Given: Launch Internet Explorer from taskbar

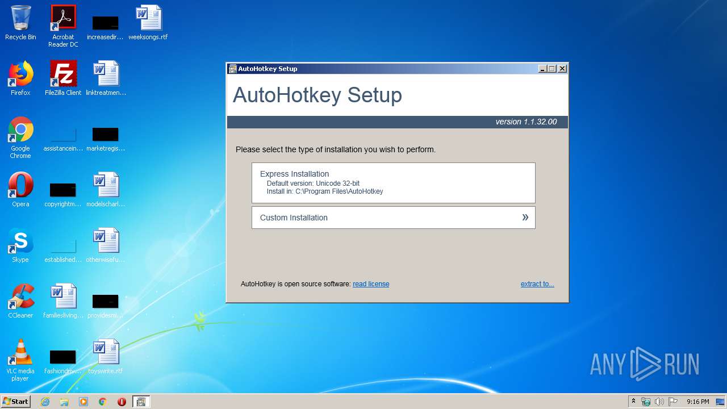Looking at the screenshot, I should pyautogui.click(x=45, y=402).
